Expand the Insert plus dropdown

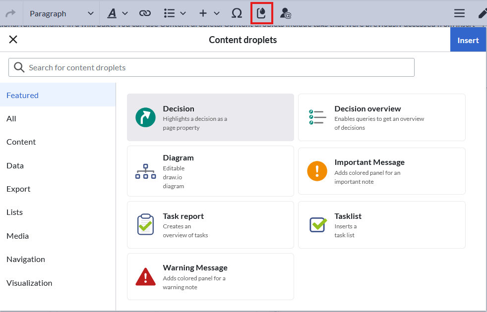tap(209, 13)
